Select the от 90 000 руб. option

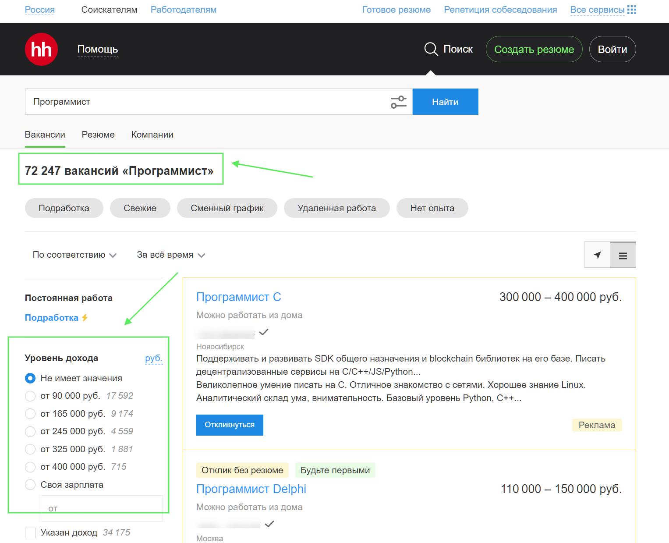coord(30,396)
